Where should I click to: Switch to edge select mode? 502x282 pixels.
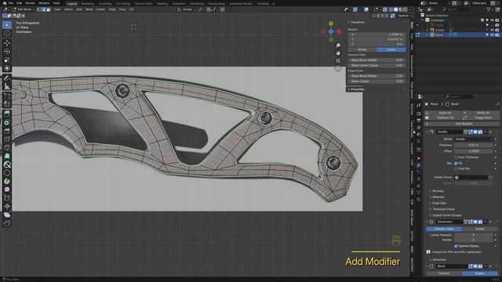click(x=44, y=9)
